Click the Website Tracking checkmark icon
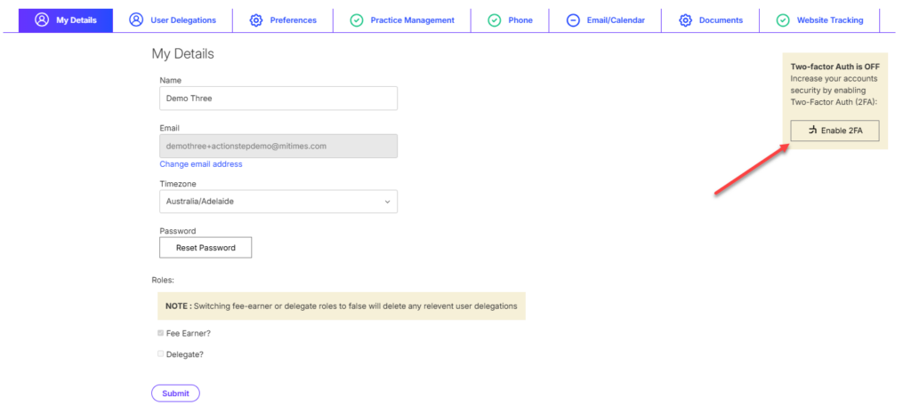911x413 pixels. (x=783, y=20)
